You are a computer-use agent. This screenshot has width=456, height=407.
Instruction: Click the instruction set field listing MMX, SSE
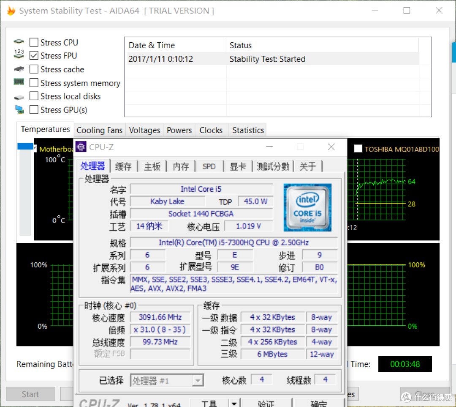[234, 284]
